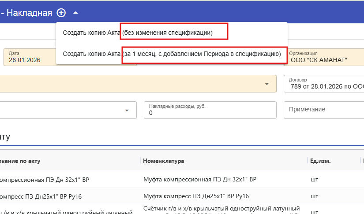
Task: Select copy Акта без изменения спецификации
Action: tap(138, 33)
